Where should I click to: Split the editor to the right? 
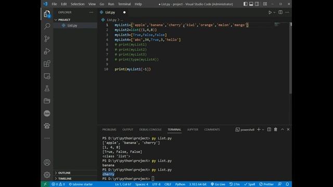(280, 12)
